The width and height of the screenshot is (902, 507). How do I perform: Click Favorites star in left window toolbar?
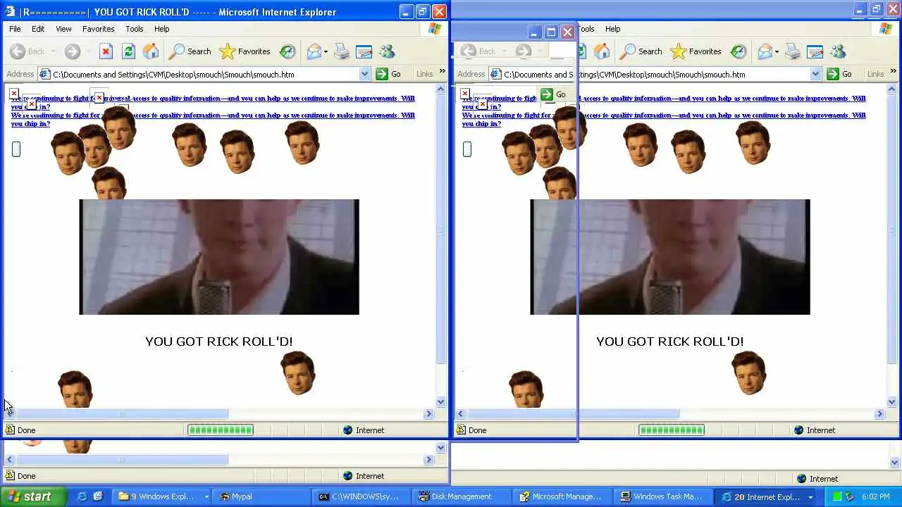(x=227, y=51)
